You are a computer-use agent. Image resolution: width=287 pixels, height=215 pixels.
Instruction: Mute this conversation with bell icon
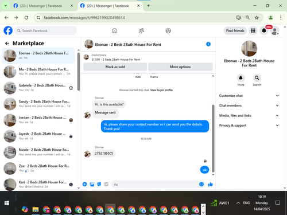click(x=241, y=78)
